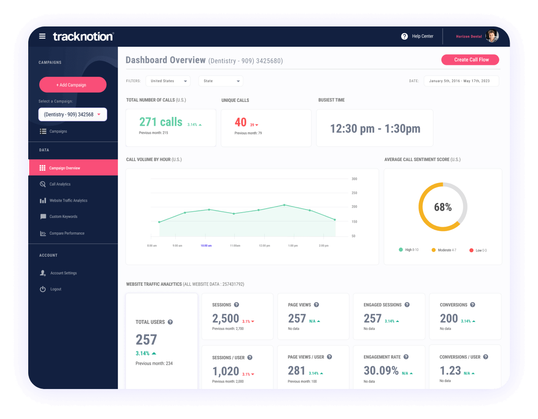Image resolution: width=538 pixels, height=419 pixels.
Task: Click the Logout power icon
Action: coord(43,289)
